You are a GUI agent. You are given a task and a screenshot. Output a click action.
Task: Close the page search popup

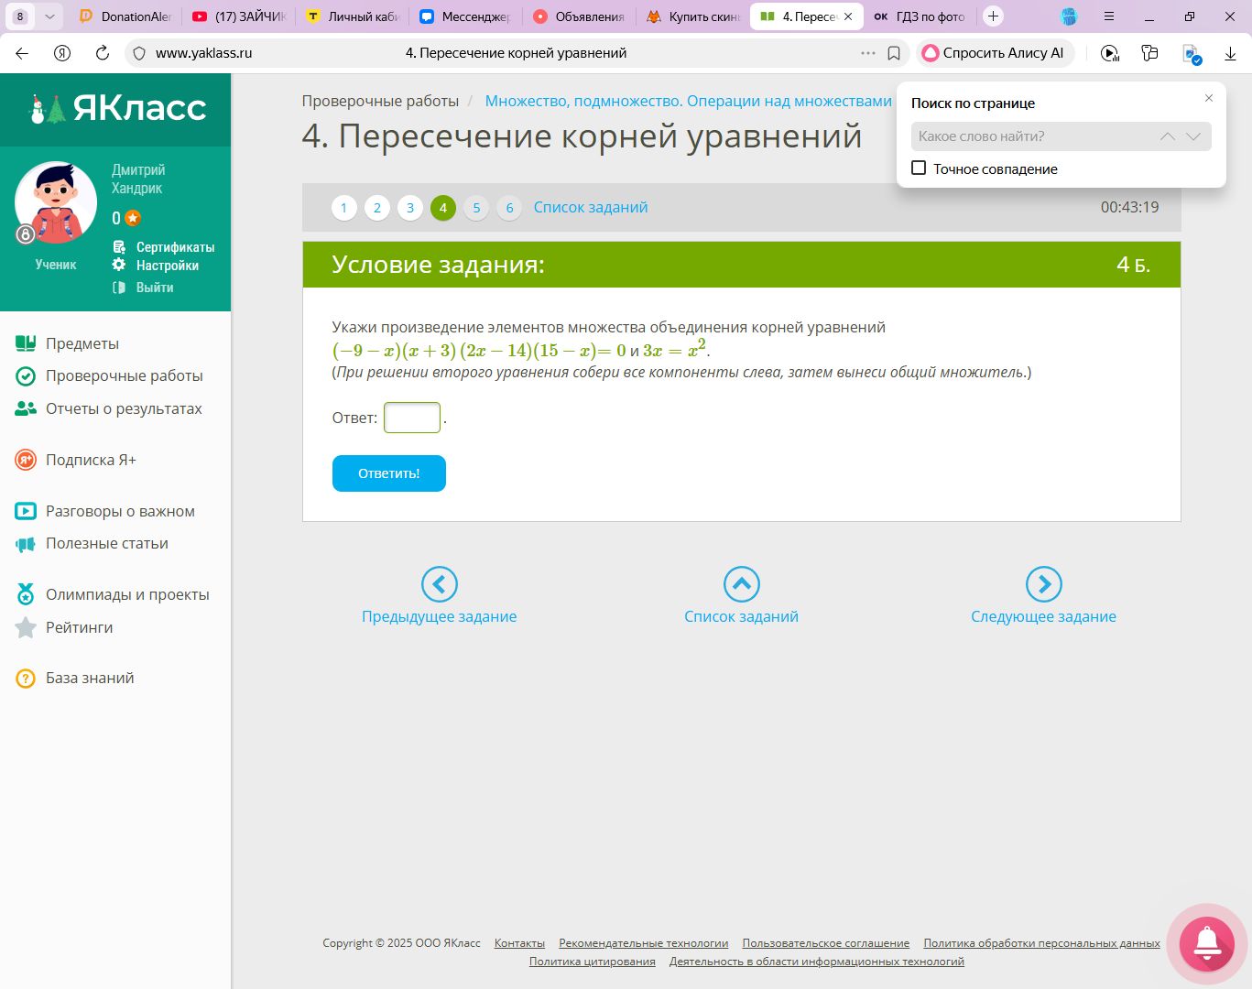click(x=1208, y=98)
